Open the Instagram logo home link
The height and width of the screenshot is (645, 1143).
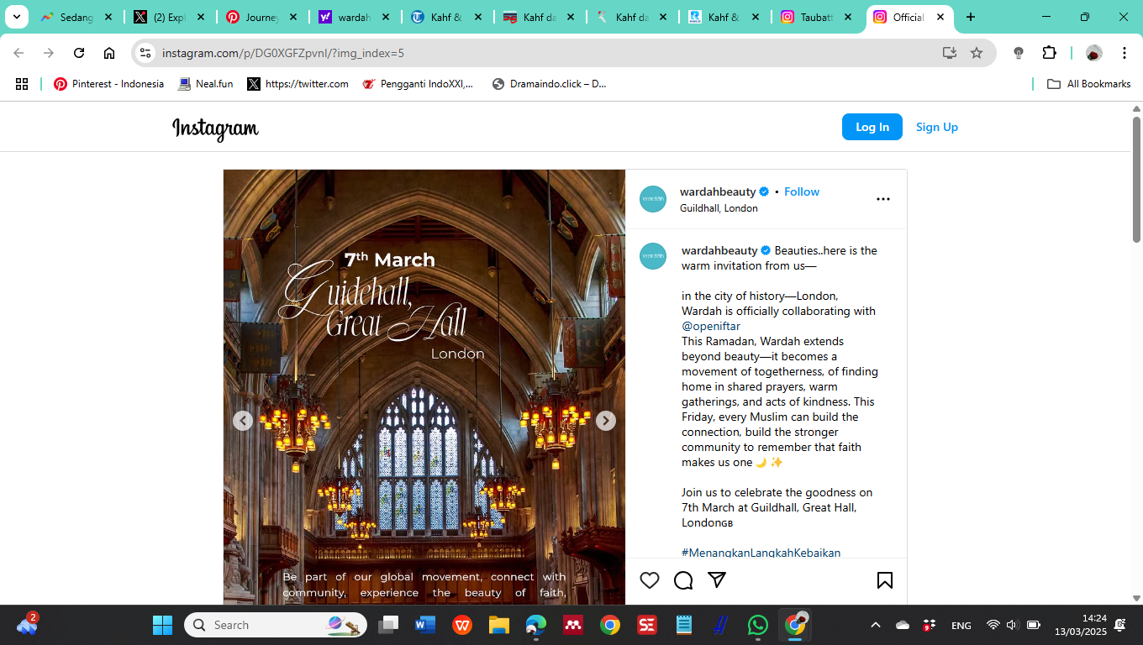coord(215,128)
